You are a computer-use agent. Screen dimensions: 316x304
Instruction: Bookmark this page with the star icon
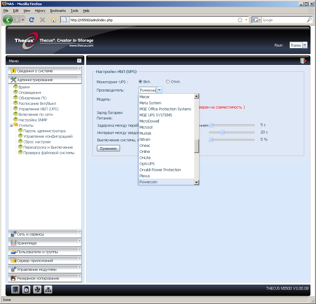coord(240,20)
